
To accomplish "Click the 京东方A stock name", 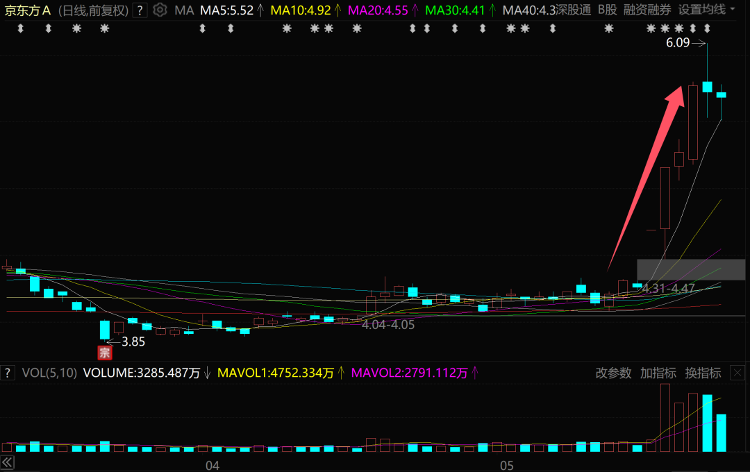I will (28, 10).
